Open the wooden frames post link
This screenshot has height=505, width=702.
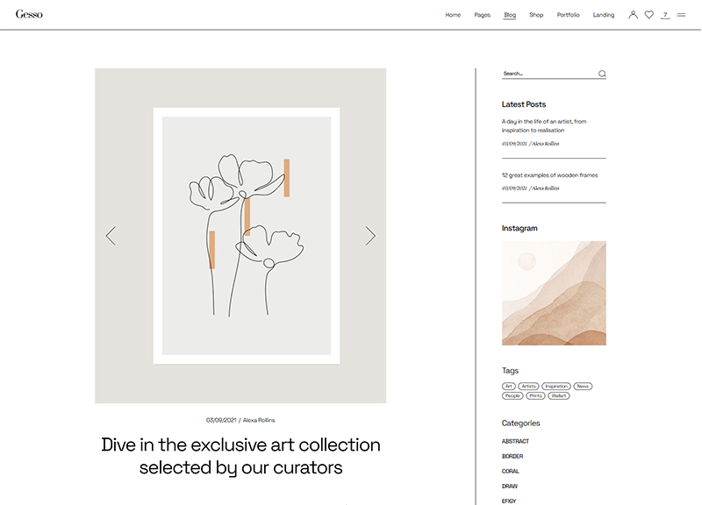549,175
